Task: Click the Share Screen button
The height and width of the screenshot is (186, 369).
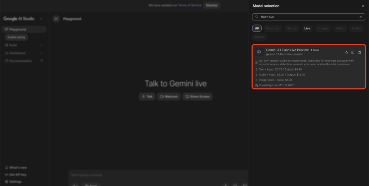Action: 197,96
